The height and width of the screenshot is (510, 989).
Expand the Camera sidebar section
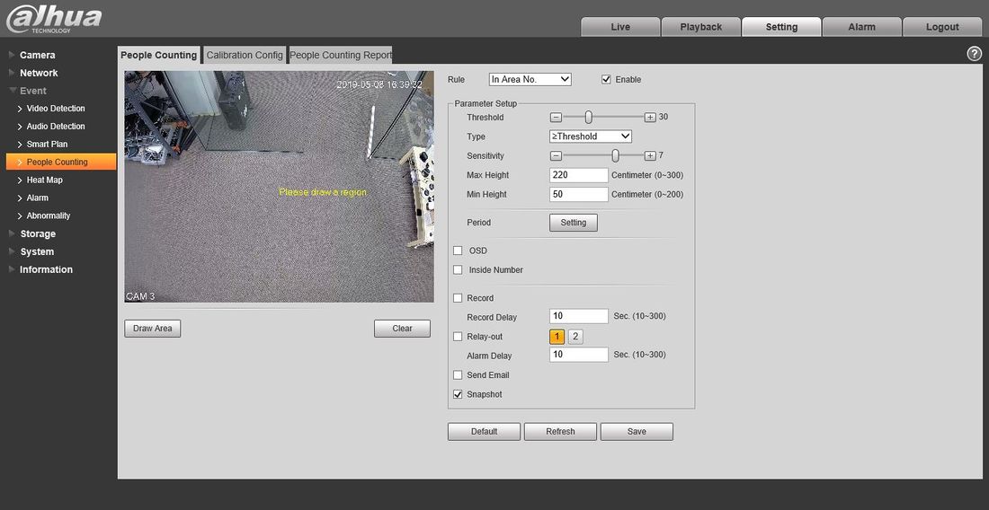click(x=37, y=55)
